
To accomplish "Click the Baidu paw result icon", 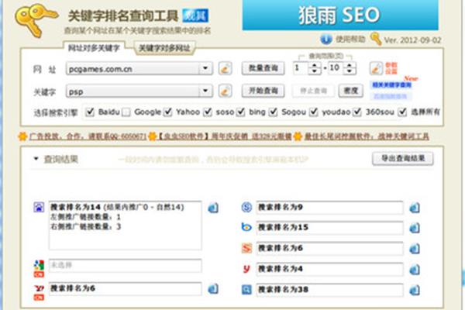I will tap(39, 207).
